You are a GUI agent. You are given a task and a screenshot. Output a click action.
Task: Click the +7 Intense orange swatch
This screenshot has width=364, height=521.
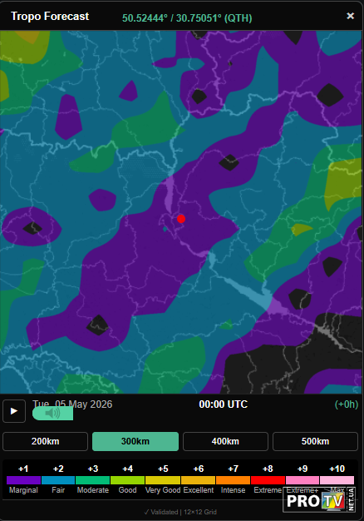[x=233, y=480]
